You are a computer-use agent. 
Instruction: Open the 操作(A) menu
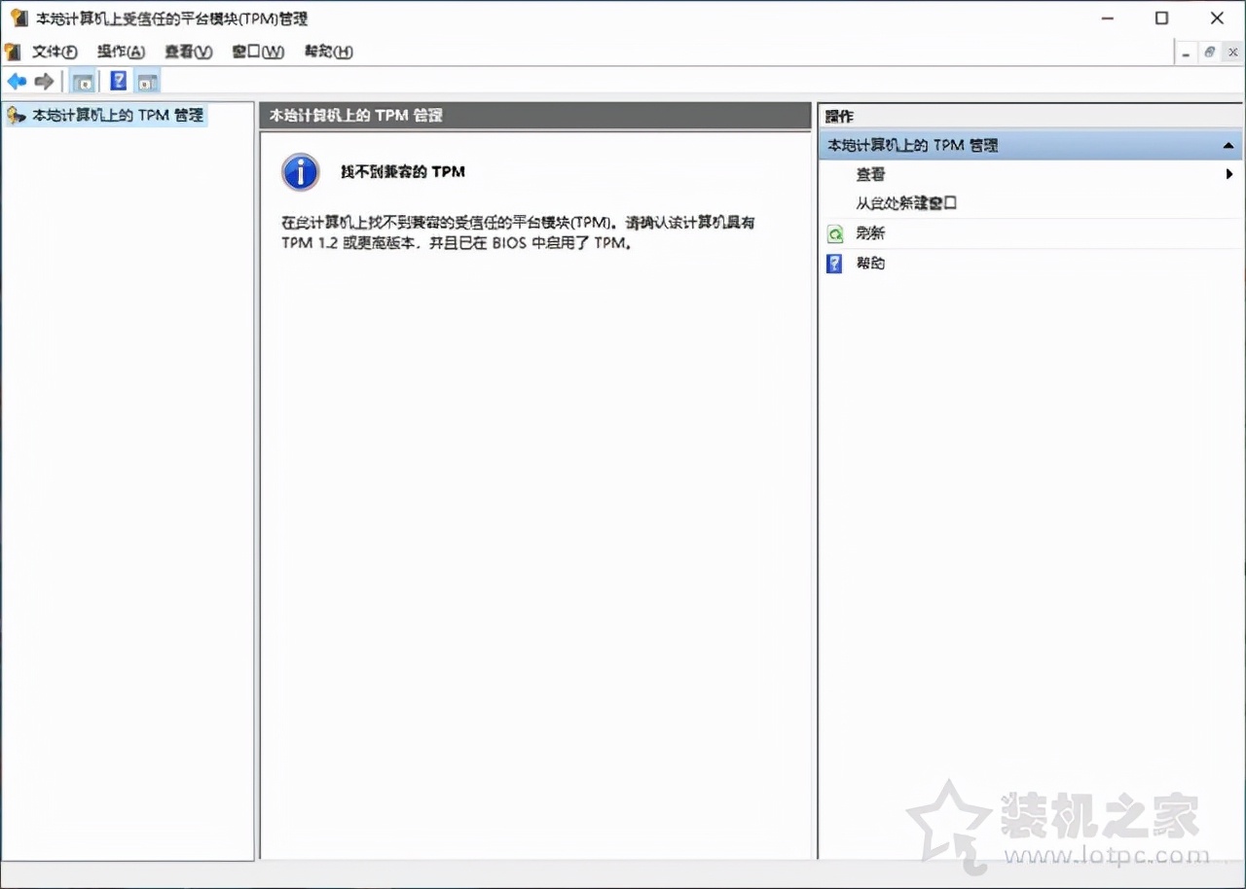121,52
